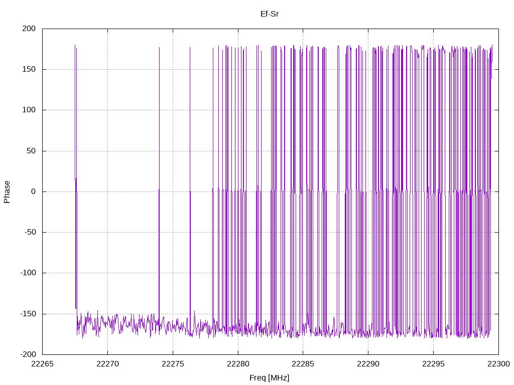Image resolution: width=514 pixels, height=385 pixels.
Task: Click the Freq [MHz] x-axis label
Action: (x=270, y=378)
